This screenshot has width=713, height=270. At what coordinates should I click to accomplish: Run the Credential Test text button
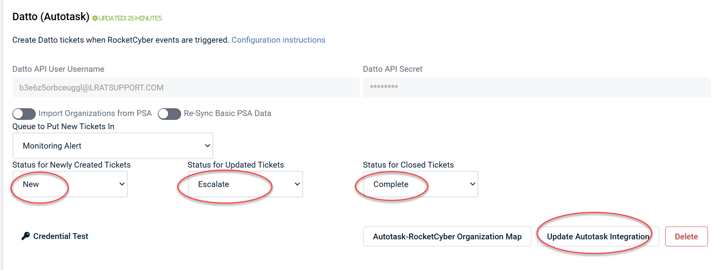point(61,236)
